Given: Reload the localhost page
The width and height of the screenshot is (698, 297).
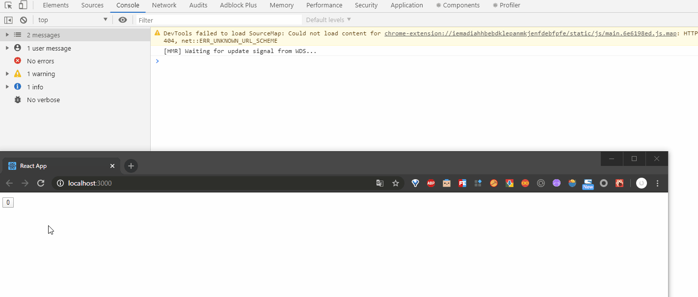Looking at the screenshot, I should click(x=41, y=183).
